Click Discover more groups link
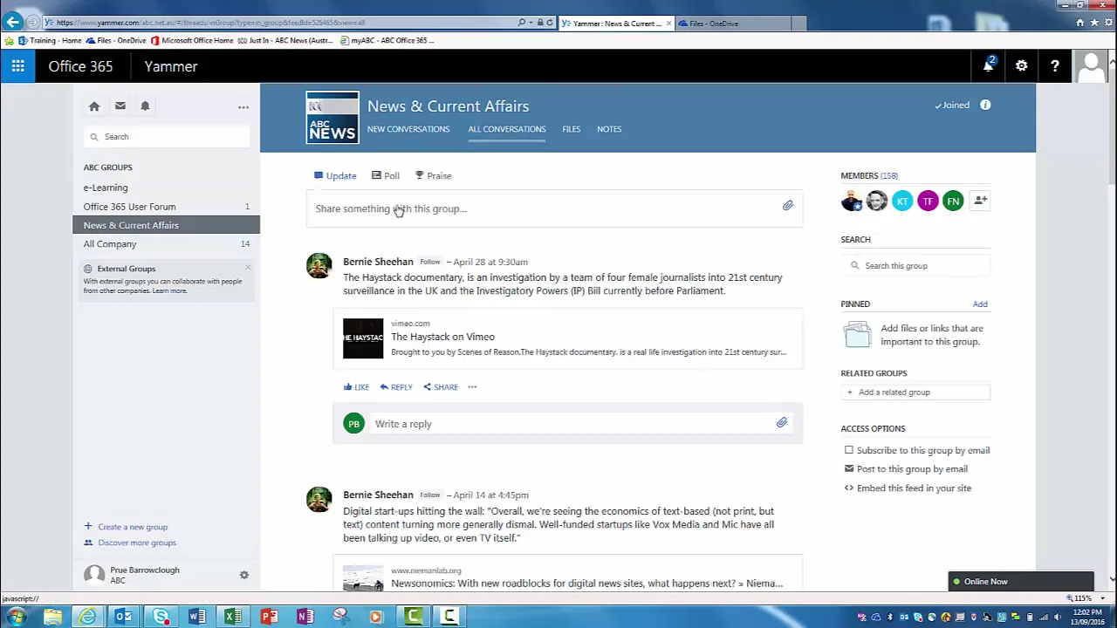This screenshot has height=628, width=1117. point(137,543)
